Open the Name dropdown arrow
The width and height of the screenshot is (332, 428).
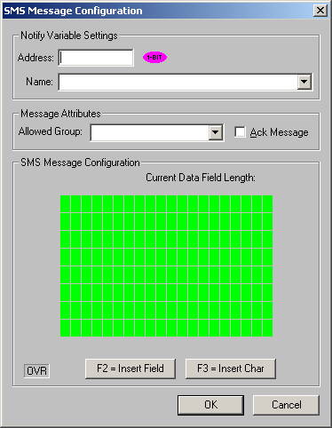pos(304,82)
